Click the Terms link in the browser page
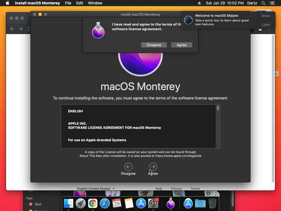The height and width of the screenshot is (211, 281). click(195, 188)
